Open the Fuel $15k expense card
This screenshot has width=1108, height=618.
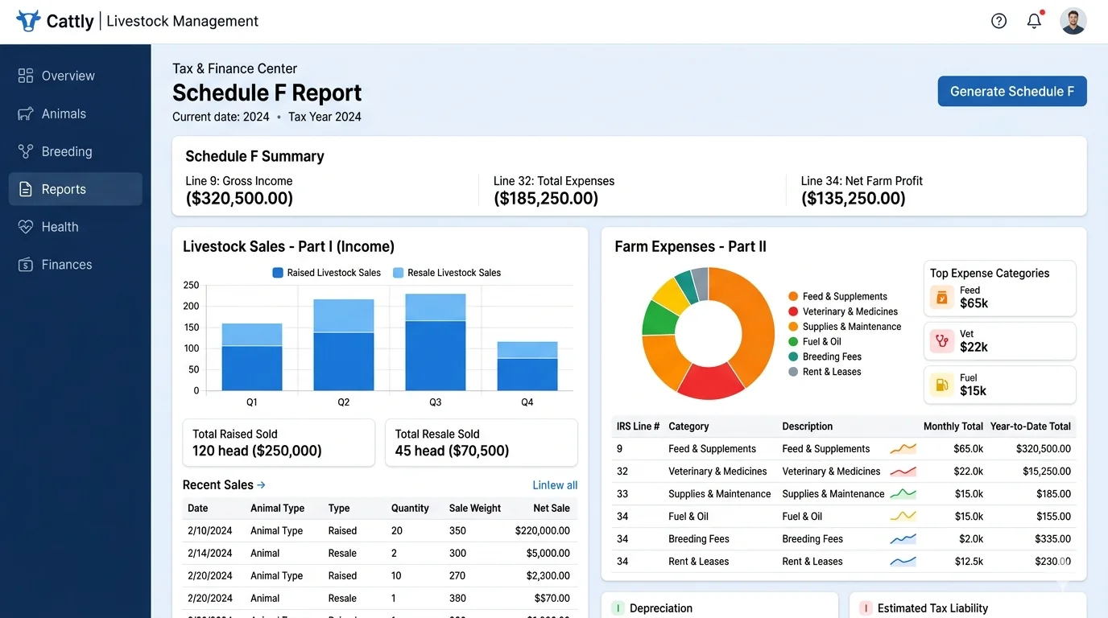[x=999, y=385]
